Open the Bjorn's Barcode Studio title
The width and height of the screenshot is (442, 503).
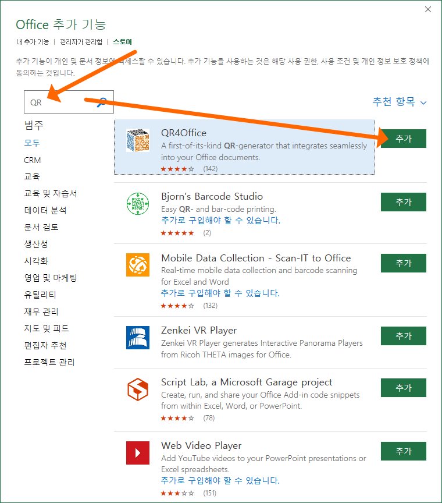pos(212,196)
